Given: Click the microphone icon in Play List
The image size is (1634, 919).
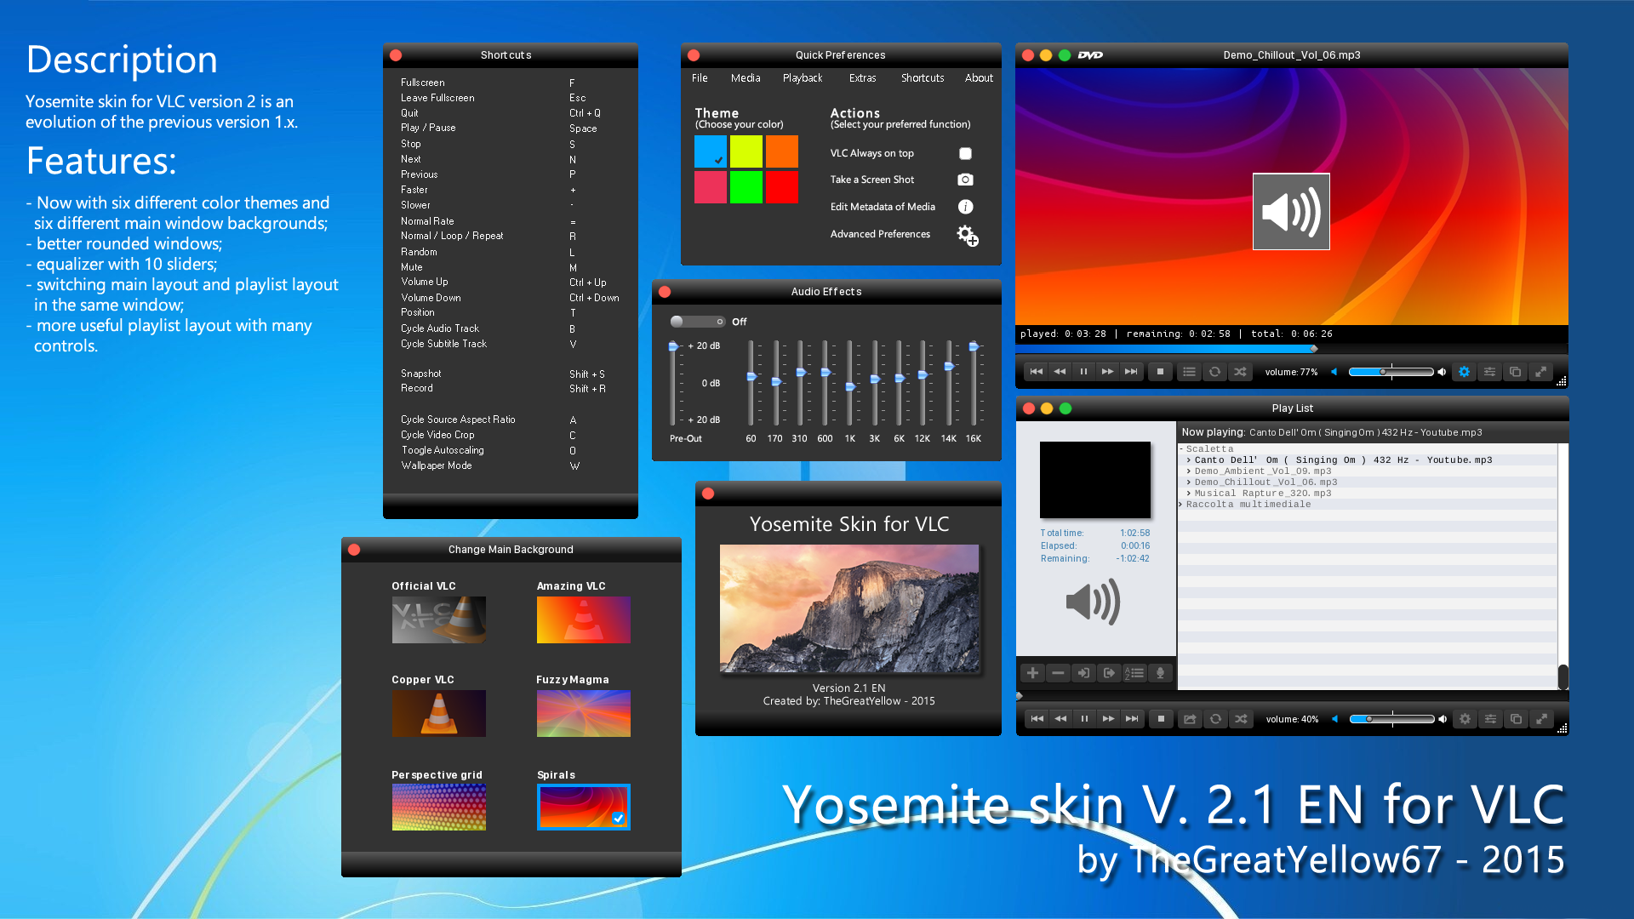Looking at the screenshot, I should [x=1160, y=673].
